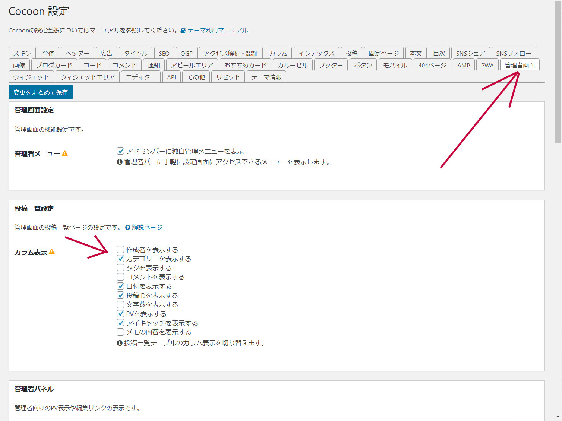The image size is (562, 421).
Task: Check メモの内容を表示する option
Action: pyautogui.click(x=120, y=332)
